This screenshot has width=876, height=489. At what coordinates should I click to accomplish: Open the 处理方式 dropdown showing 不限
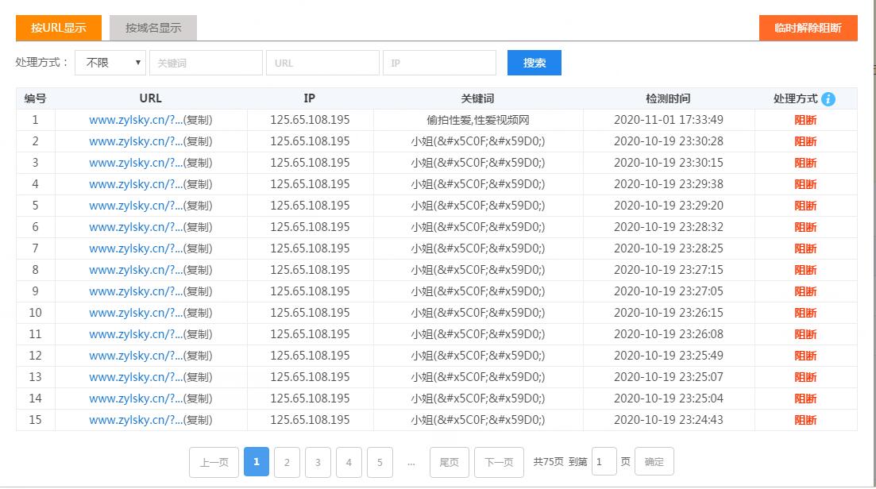(x=110, y=63)
